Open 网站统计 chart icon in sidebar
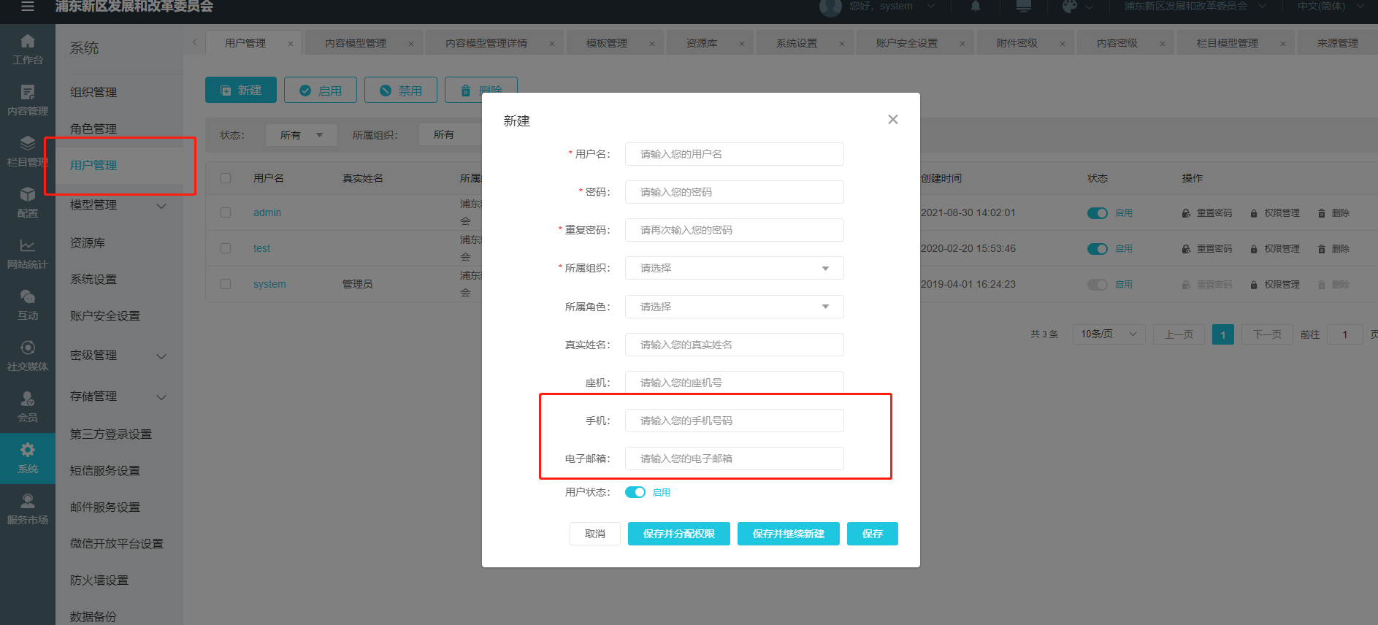Image resolution: width=1378 pixels, height=625 pixels. (28, 253)
